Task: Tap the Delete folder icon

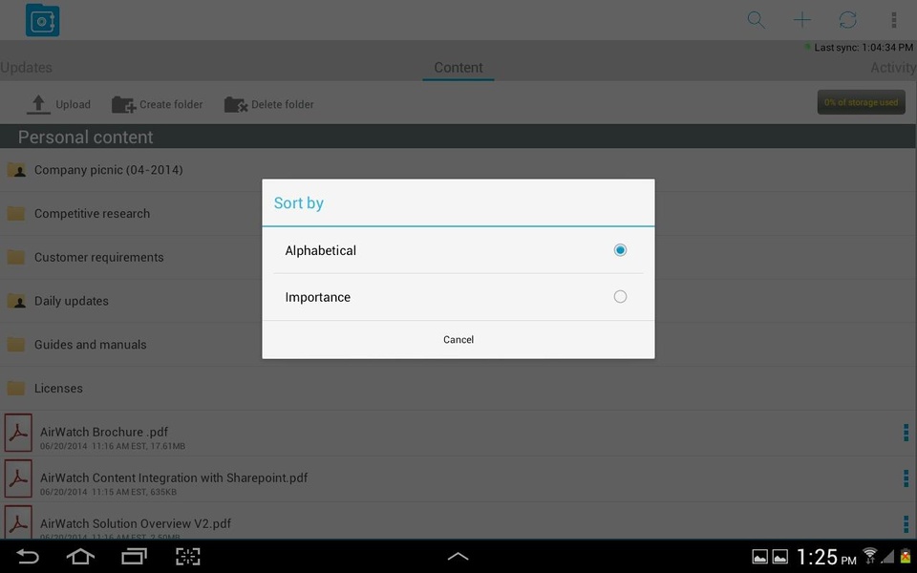Action: 236,105
